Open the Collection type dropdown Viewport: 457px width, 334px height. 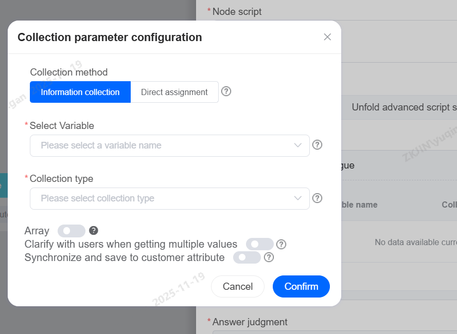pyautogui.click(x=165, y=198)
